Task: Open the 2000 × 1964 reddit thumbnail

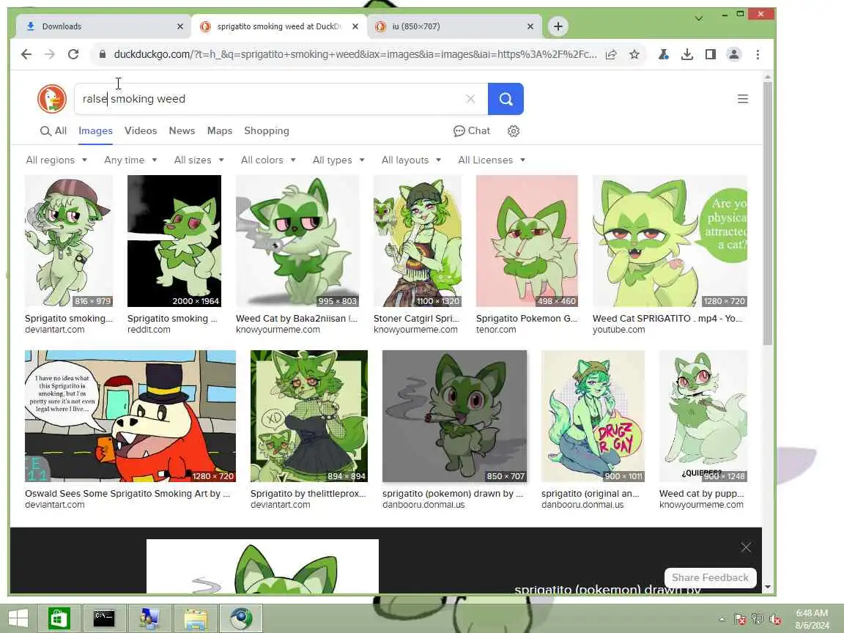Action: click(174, 241)
